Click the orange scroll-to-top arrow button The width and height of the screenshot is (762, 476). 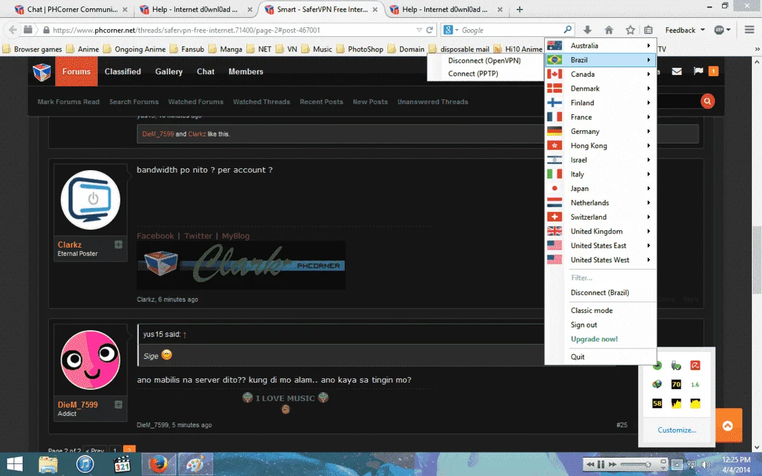(x=728, y=426)
